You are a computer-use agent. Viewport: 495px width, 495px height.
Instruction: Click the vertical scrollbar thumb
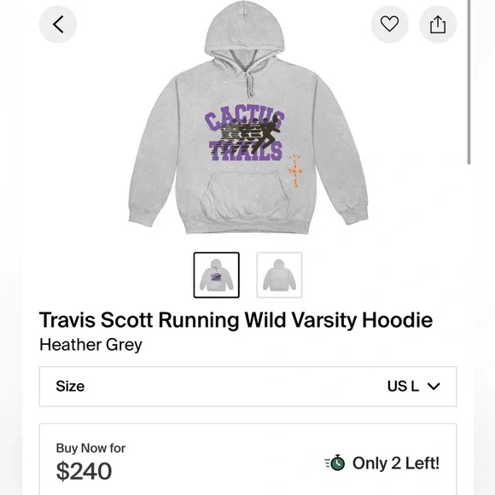[469, 82]
